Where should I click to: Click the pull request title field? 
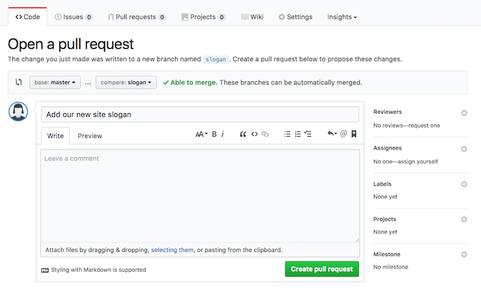(200, 114)
